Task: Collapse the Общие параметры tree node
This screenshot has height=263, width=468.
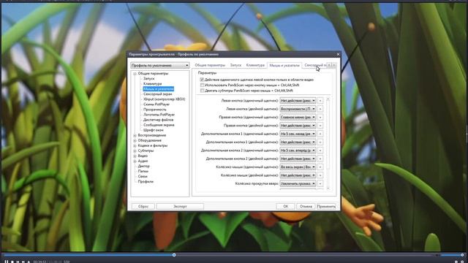Action: coord(135,73)
